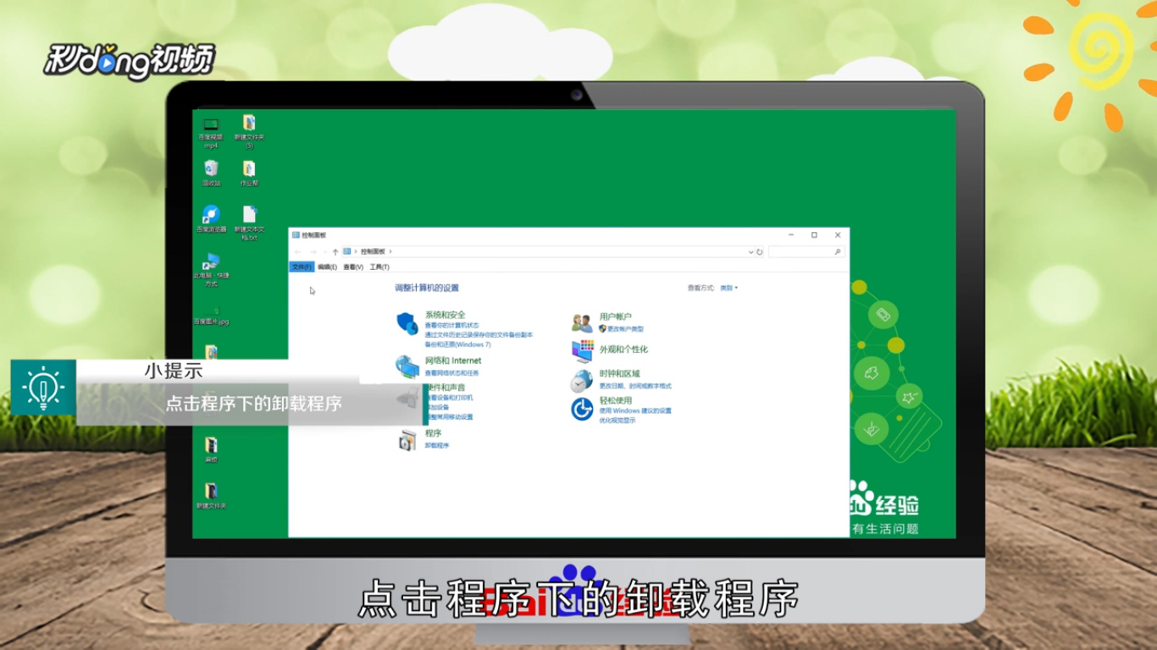Click the Control Panel search box
Image resolution: width=1157 pixels, height=650 pixels.
point(806,251)
